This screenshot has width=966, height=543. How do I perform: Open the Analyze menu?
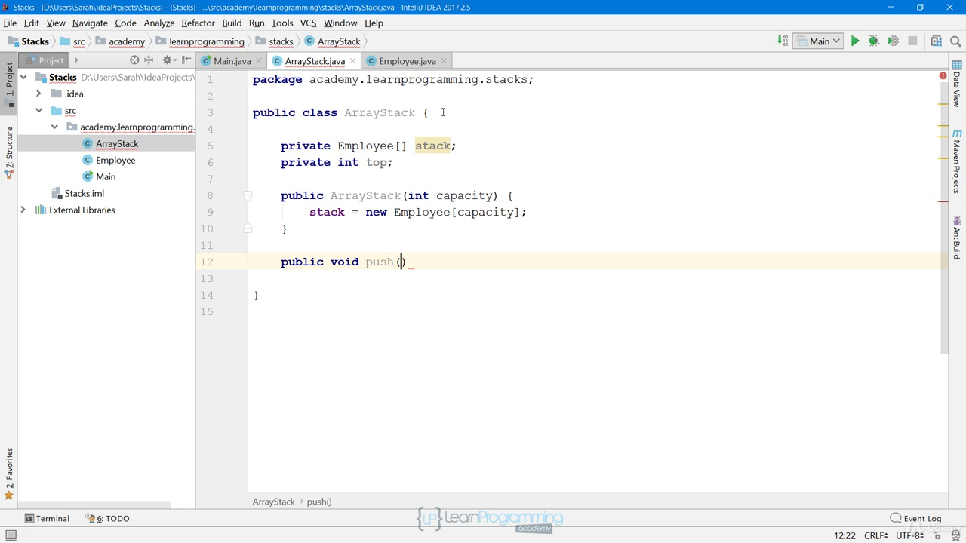tap(158, 23)
